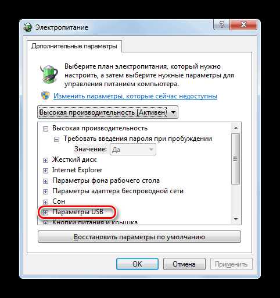Expand the Internet Explorer node
This screenshot has width=280, height=298.
tap(45, 171)
